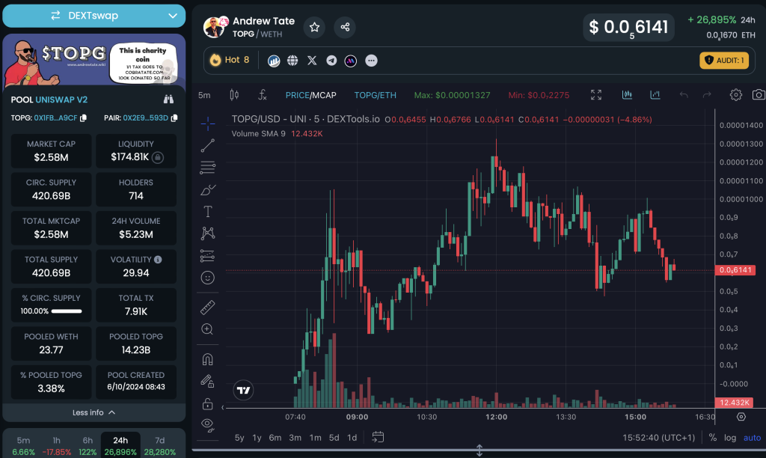766x458 pixels.
Task: Copy the TOPG contract address
Action: (83, 117)
